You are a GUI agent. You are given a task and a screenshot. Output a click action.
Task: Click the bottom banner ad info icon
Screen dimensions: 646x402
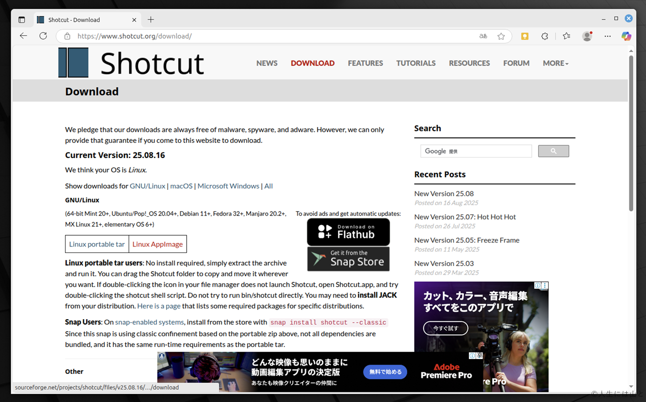click(x=472, y=356)
